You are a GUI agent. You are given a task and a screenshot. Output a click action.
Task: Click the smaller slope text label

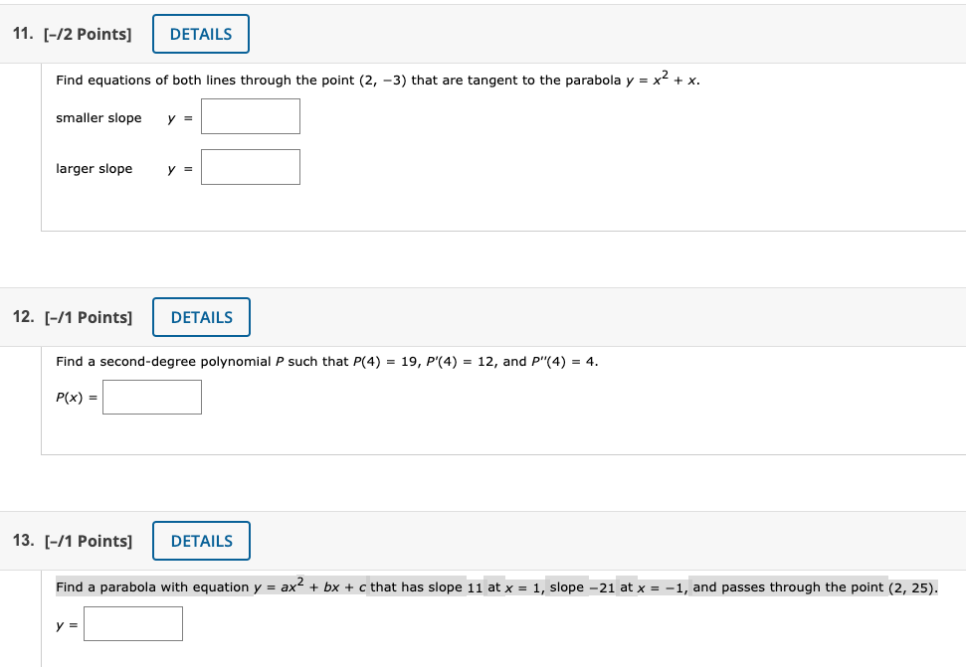pyautogui.click(x=99, y=117)
